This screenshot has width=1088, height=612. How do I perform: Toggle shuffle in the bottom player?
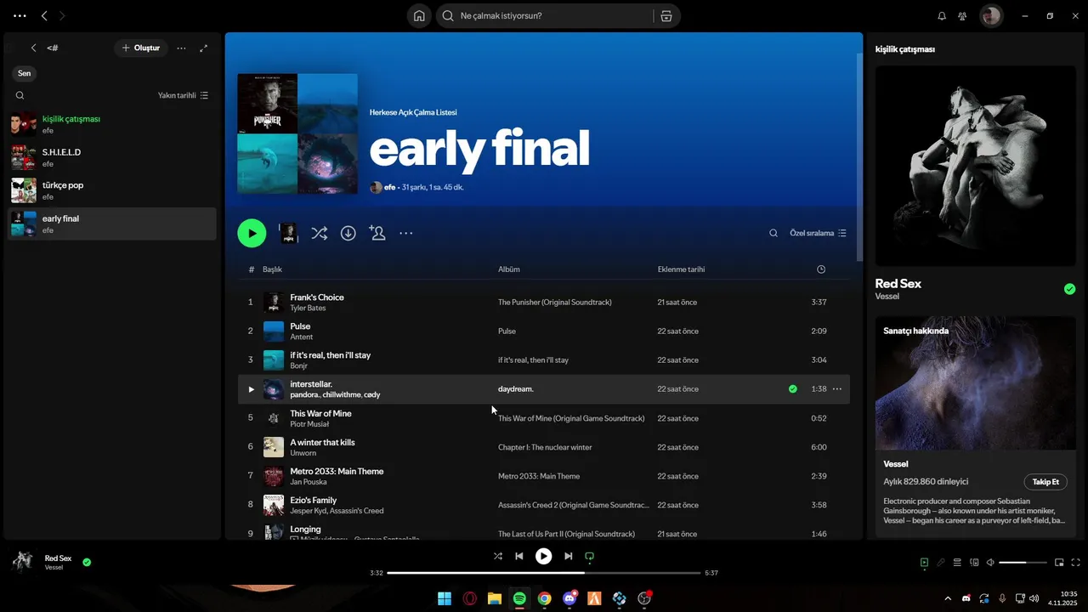coord(497,556)
